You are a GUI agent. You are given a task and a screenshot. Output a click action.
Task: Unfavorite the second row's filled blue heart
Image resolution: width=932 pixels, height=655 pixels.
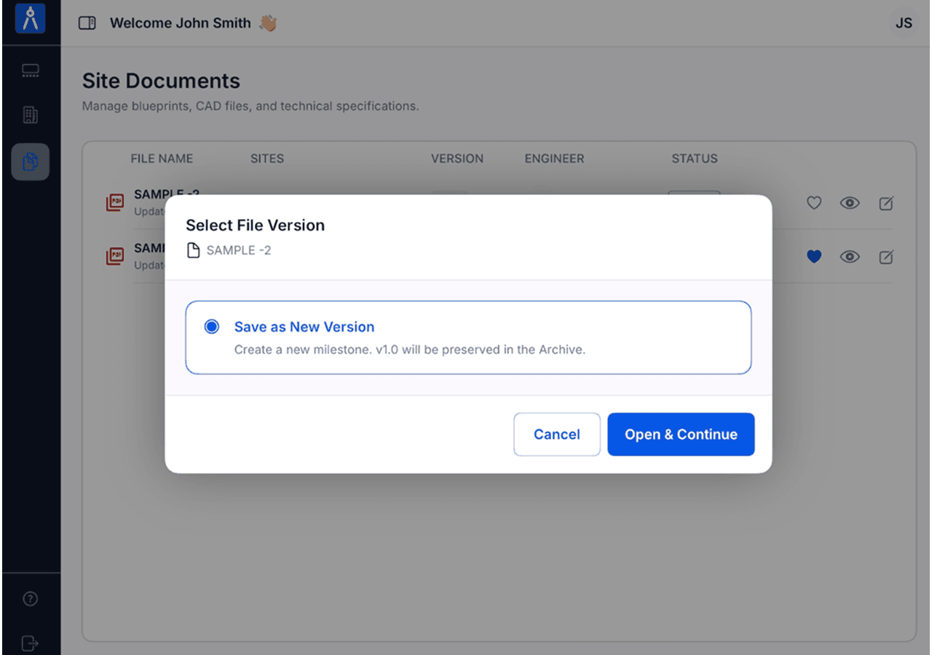click(x=814, y=256)
